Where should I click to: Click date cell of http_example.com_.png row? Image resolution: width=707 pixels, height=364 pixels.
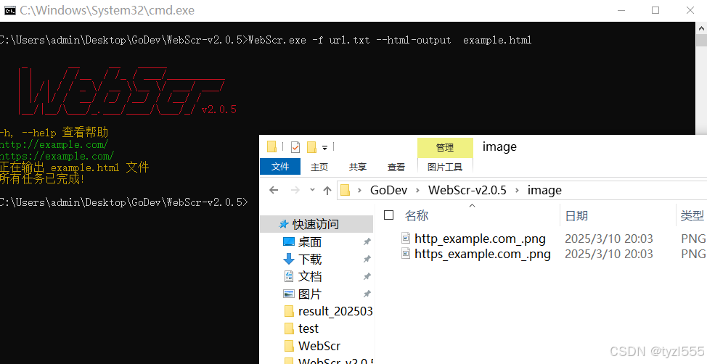pyautogui.click(x=609, y=239)
